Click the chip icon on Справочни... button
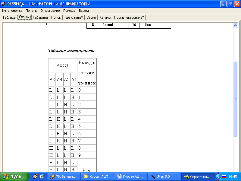This screenshot has height=181, width=241. (x=186, y=177)
